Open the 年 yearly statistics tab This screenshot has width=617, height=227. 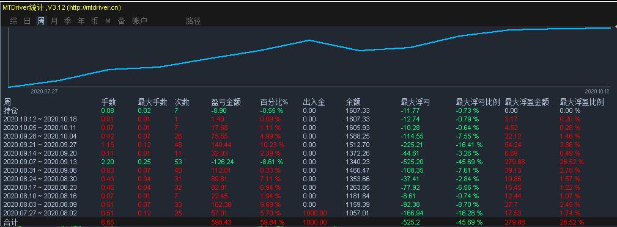[81, 21]
